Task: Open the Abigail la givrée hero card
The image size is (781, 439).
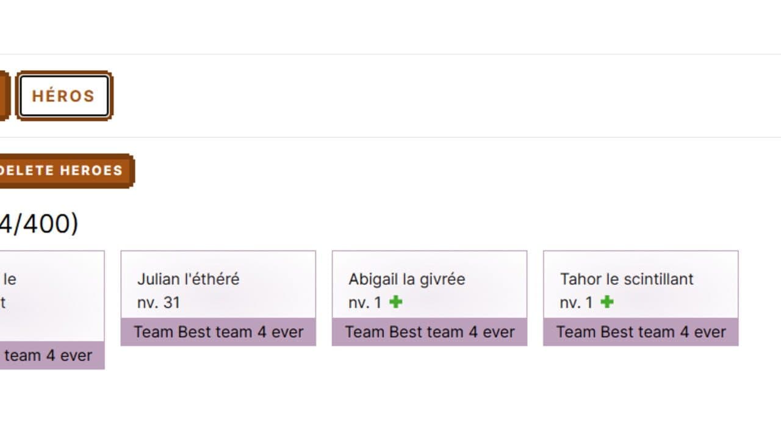Action: pyautogui.click(x=430, y=298)
